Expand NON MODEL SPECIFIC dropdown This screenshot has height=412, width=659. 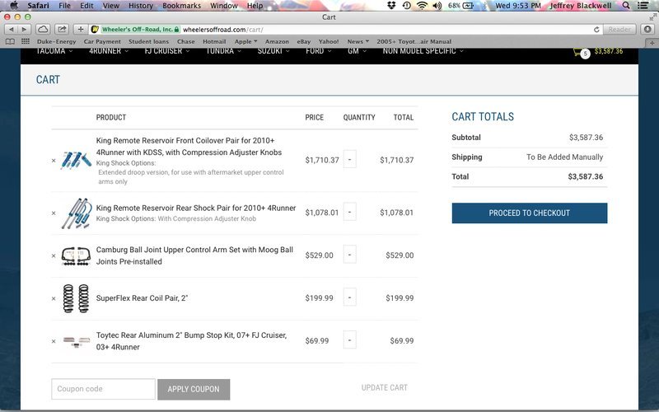[423, 51]
